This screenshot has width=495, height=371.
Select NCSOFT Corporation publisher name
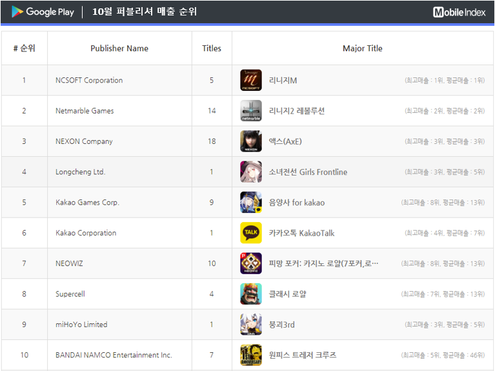pyautogui.click(x=89, y=80)
